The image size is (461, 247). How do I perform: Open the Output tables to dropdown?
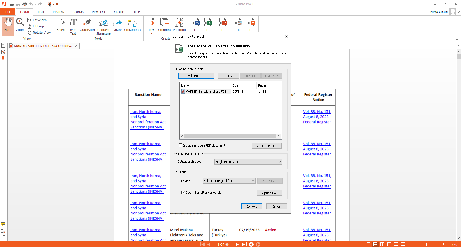(248, 162)
